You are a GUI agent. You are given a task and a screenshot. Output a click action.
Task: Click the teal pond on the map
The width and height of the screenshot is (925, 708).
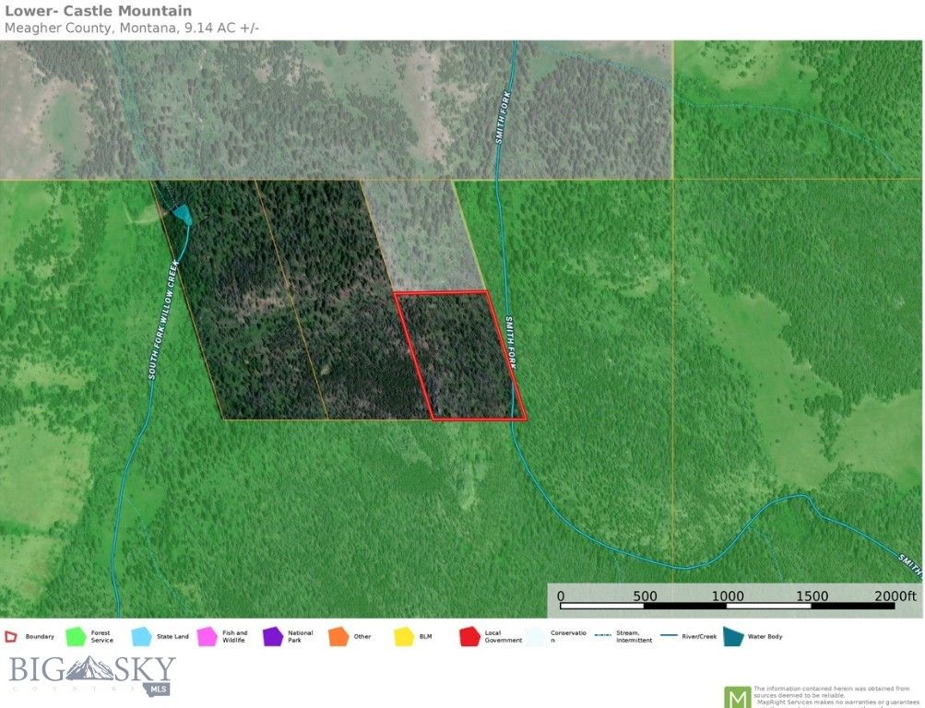182,214
